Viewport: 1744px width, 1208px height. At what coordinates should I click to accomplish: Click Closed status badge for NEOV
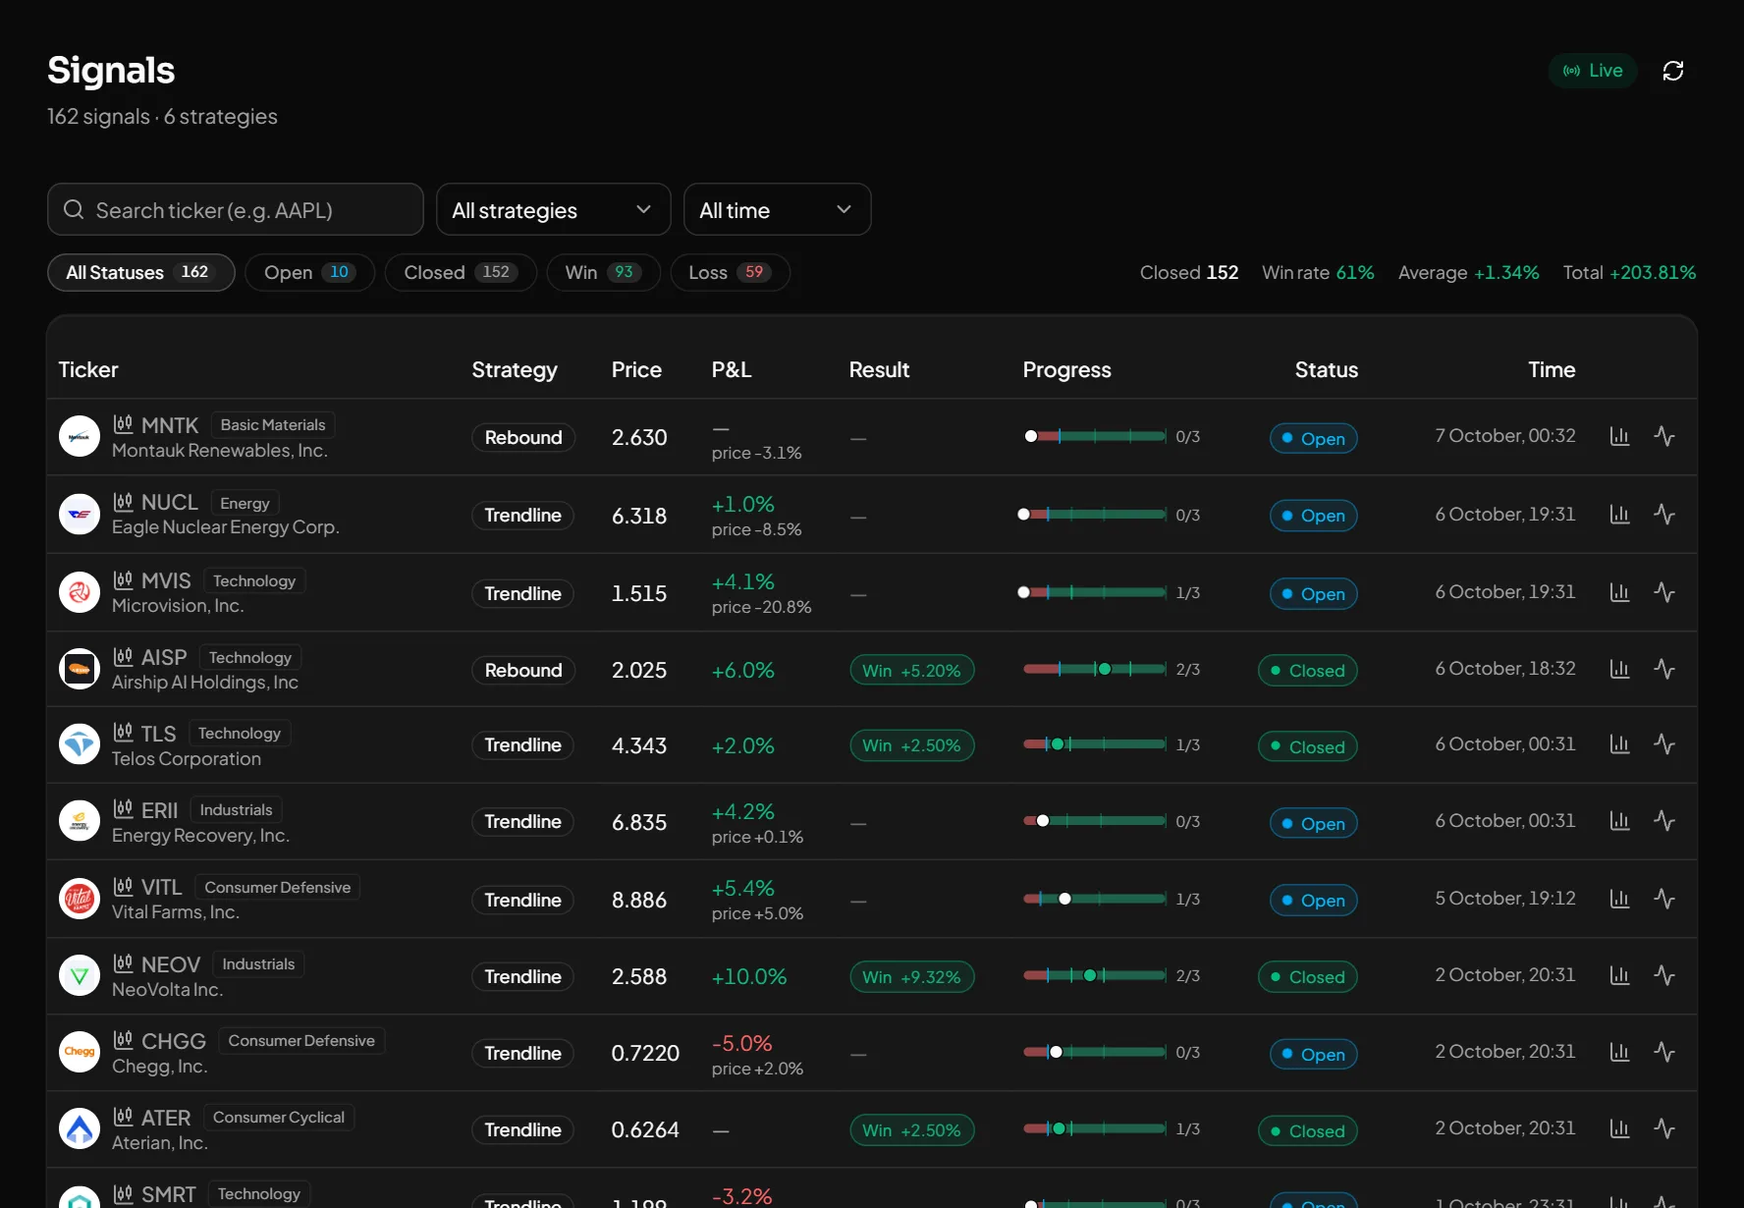(x=1307, y=976)
